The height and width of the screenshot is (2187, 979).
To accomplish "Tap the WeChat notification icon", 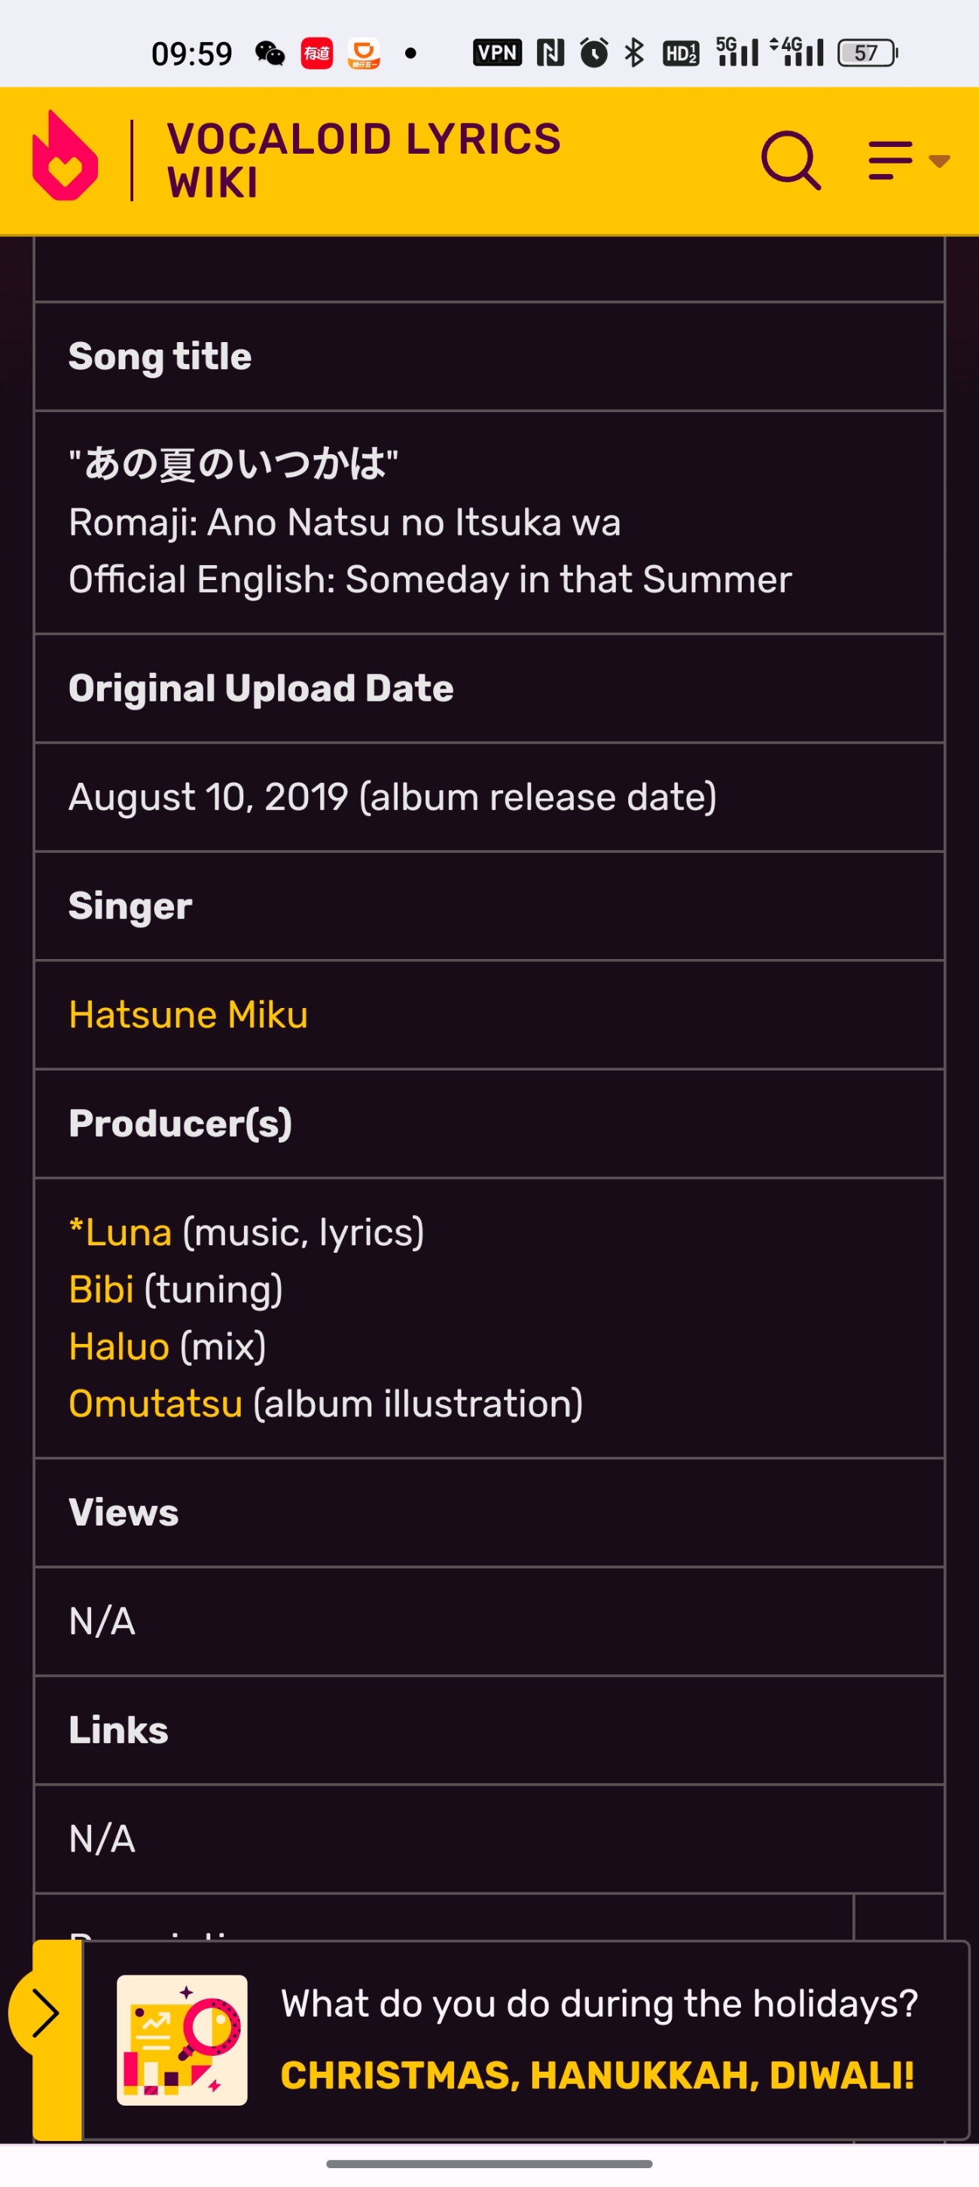I will pyautogui.click(x=270, y=53).
